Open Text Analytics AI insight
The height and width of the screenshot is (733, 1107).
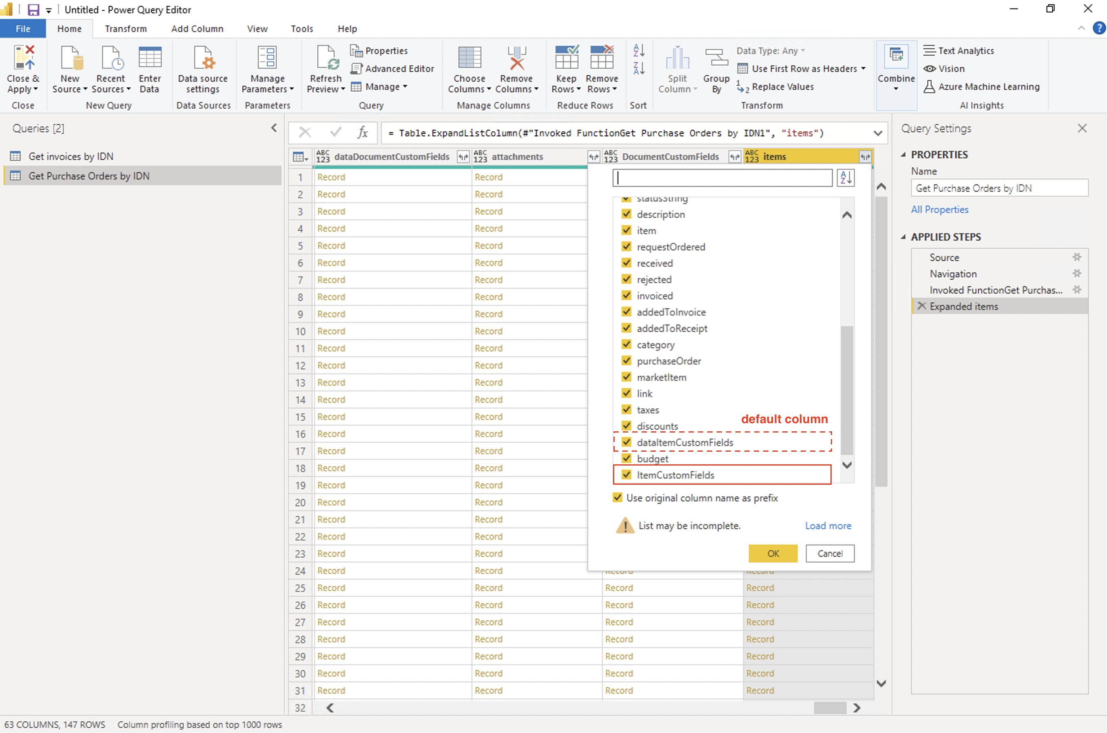[x=959, y=51]
